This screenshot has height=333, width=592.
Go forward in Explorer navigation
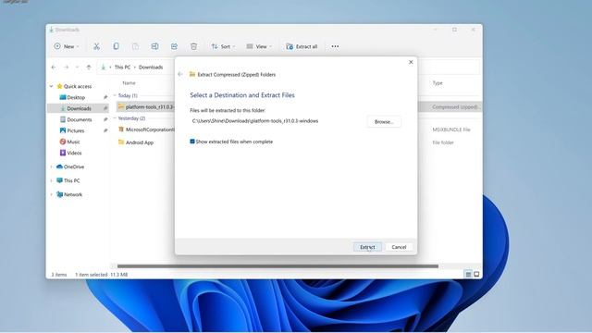tap(66, 68)
